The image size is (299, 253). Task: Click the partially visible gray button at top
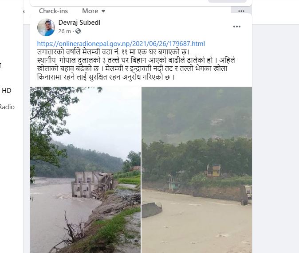[x=227, y=1]
